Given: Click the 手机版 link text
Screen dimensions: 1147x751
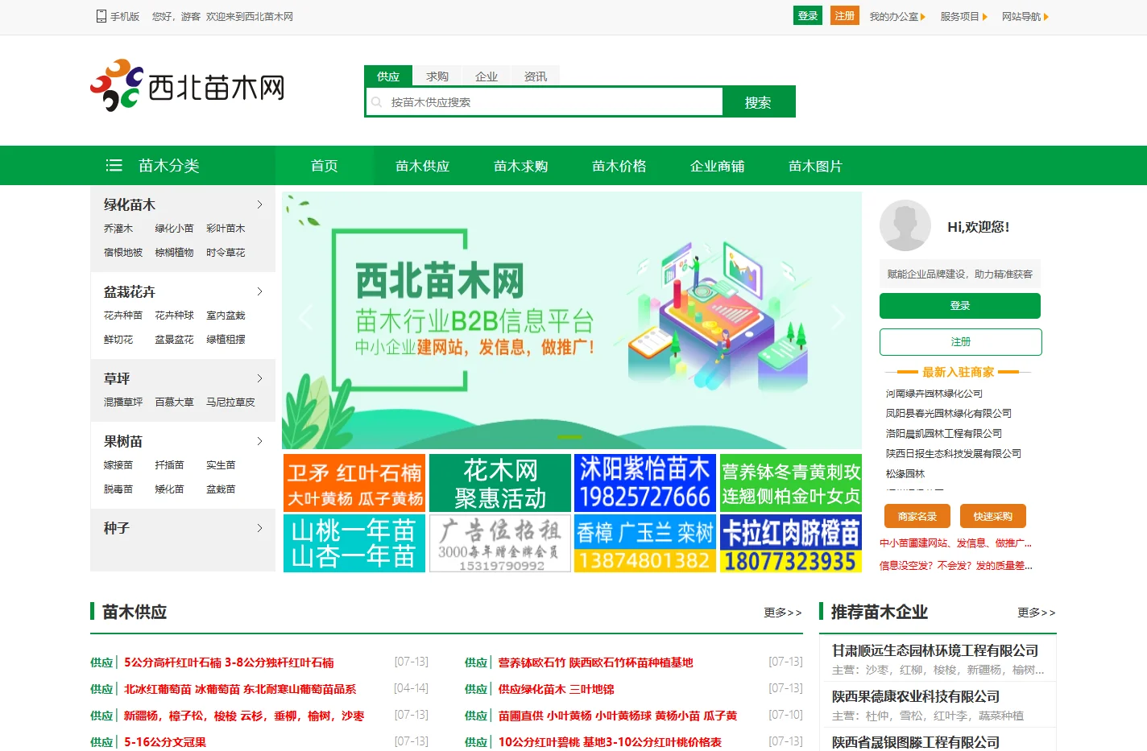Looking at the screenshot, I should [x=125, y=16].
